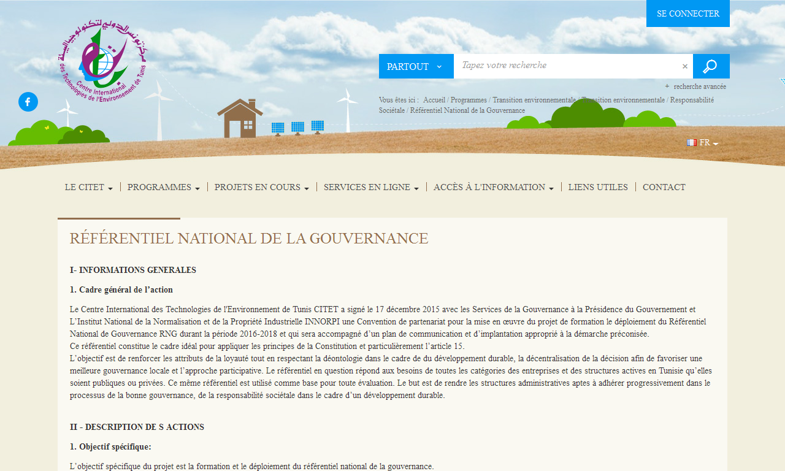Click the 1. Cadre général de l'action subheading
This screenshot has height=471, width=785.
point(121,289)
